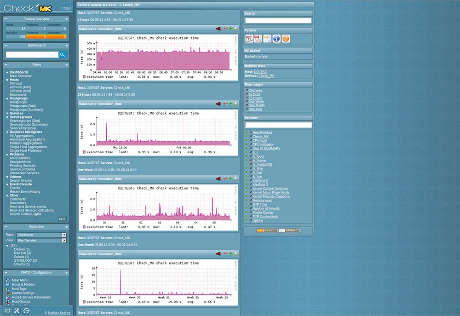Open the Mathias Kettner copyright link
Viewport: 460px width, 316px height.
point(59,313)
